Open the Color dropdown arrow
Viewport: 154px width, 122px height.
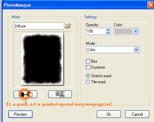pyautogui.click(x=135, y=31)
